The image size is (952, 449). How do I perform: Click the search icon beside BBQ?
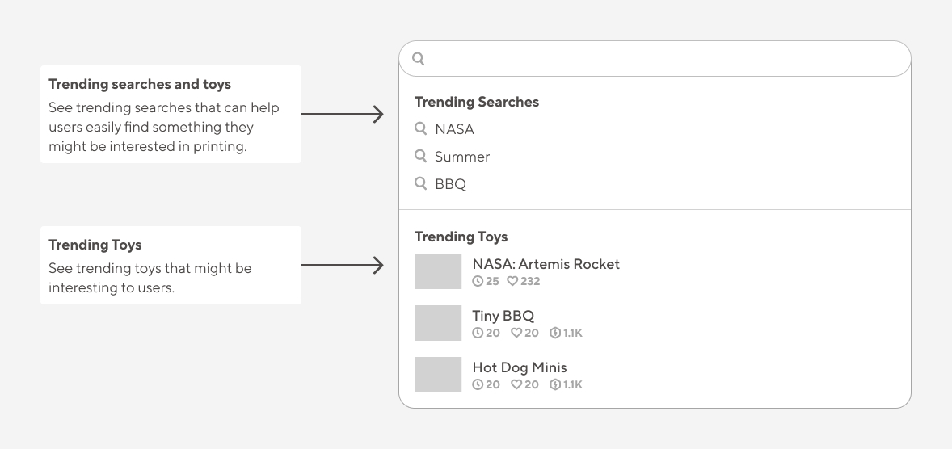click(x=421, y=183)
